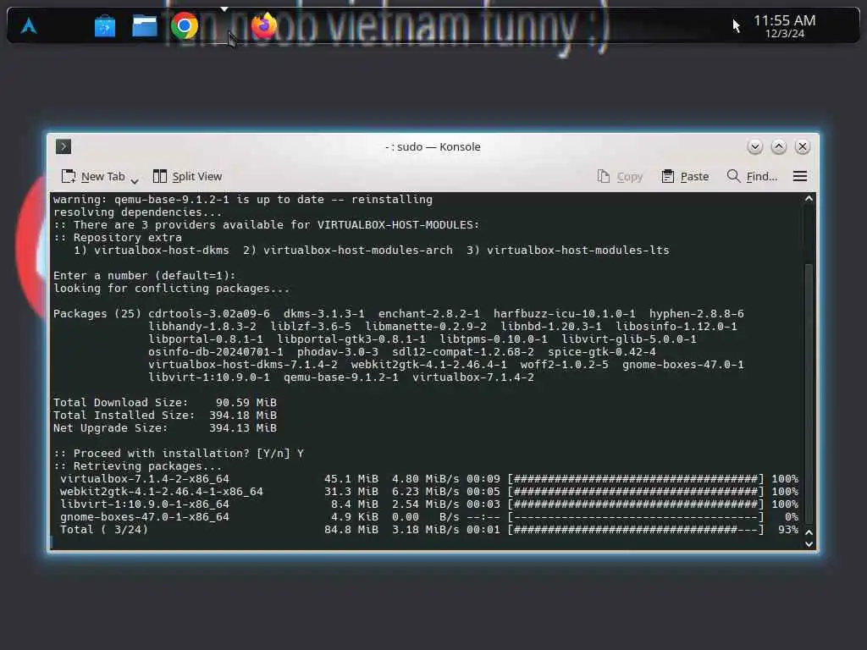Click the Konsole terminal icon in title bar
Screen dimensions: 867x650
click(x=63, y=146)
